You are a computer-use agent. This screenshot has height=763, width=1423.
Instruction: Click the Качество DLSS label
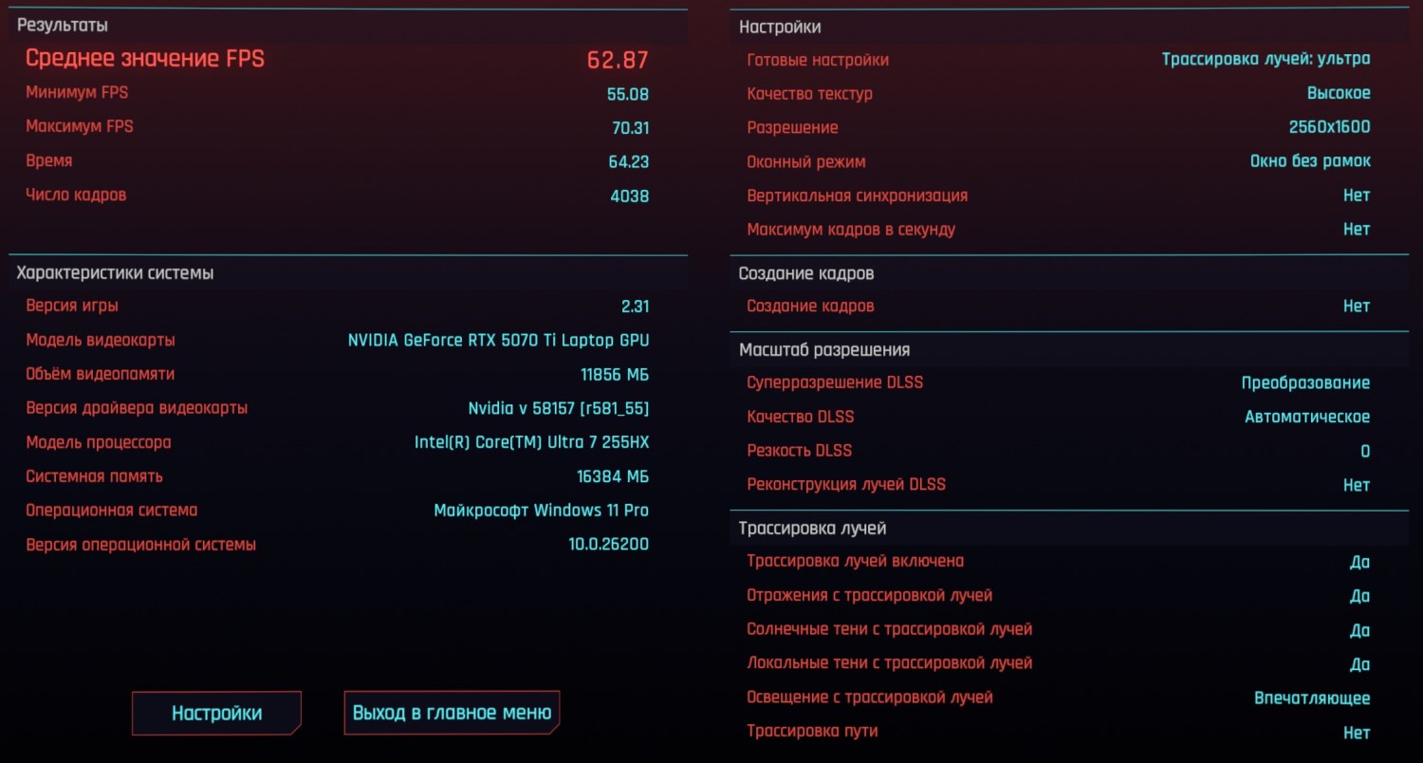point(801,418)
